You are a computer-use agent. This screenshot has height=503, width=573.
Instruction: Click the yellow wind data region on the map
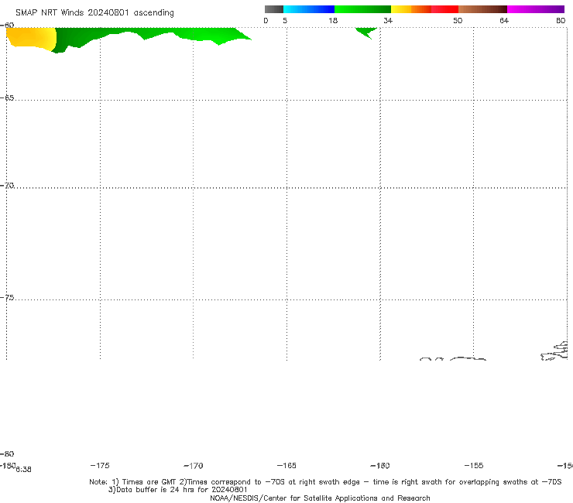point(33,38)
